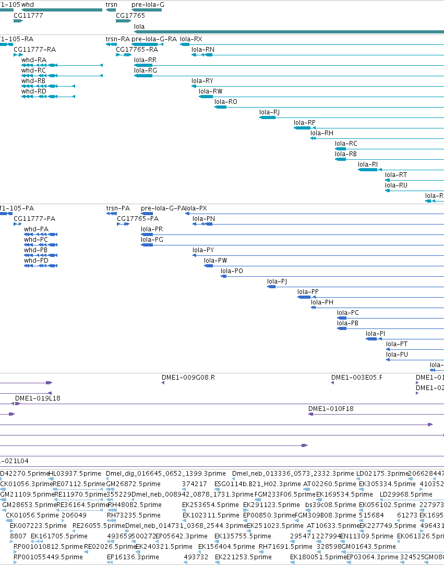Click lola-PB protein label
This screenshot has height=565, width=444.
(347, 323)
